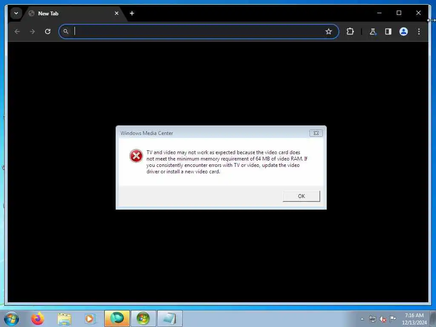The height and width of the screenshot is (327, 436).
Task: Open Windows Media Player from the taskbar
Action: (x=90, y=319)
